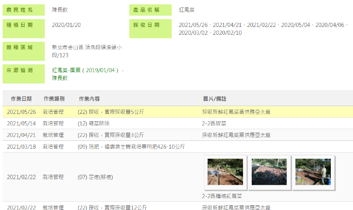
Task: Click the (12) 雜草防除 entry
Action: tap(93, 123)
